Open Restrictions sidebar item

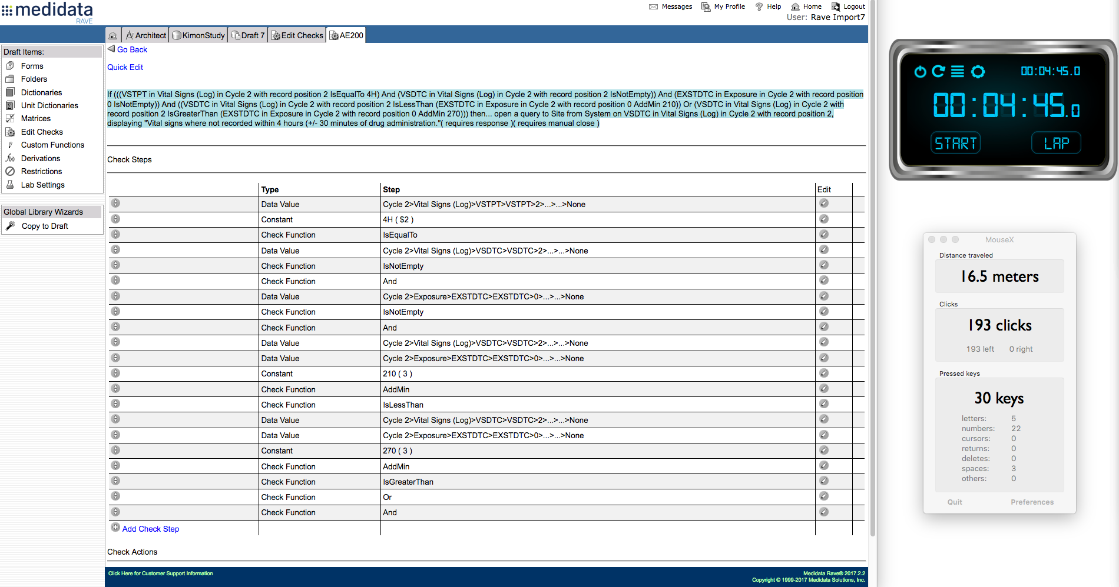tap(41, 171)
